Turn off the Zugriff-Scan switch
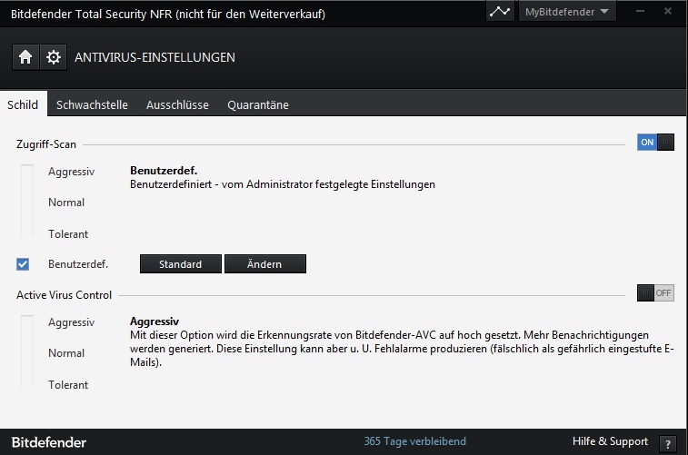688x455 pixels. (655, 142)
